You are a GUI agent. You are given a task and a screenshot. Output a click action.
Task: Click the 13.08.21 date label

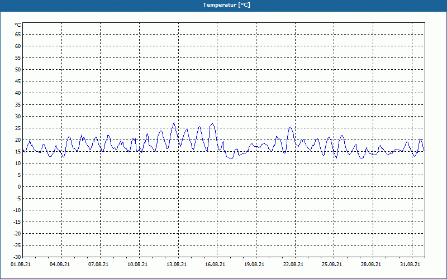click(x=177, y=264)
